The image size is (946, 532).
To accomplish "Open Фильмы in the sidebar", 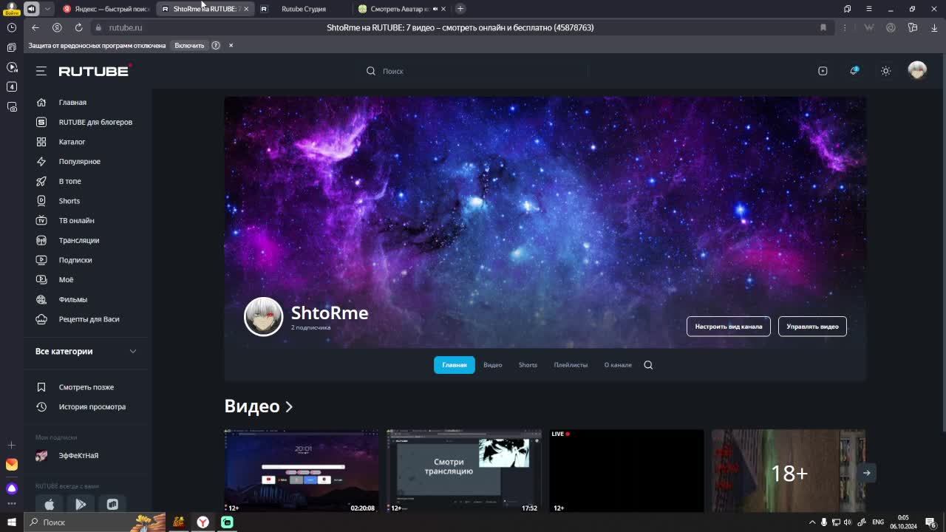I will coord(72,299).
